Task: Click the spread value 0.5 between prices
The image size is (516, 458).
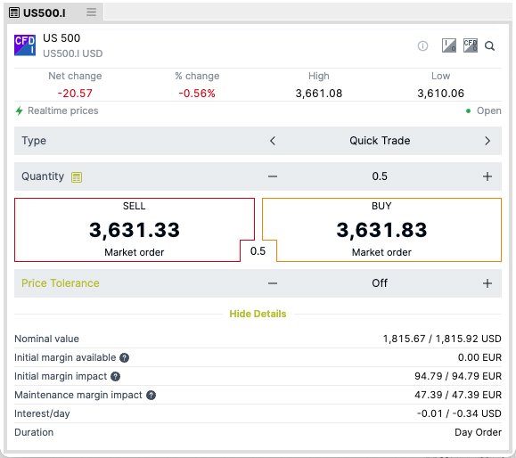Action: click(258, 251)
